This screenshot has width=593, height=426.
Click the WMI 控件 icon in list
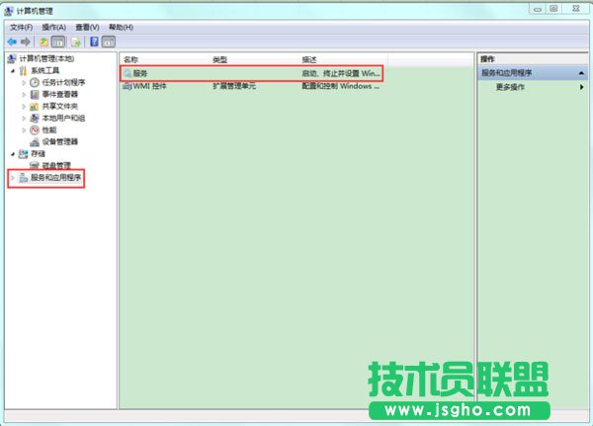pos(127,86)
